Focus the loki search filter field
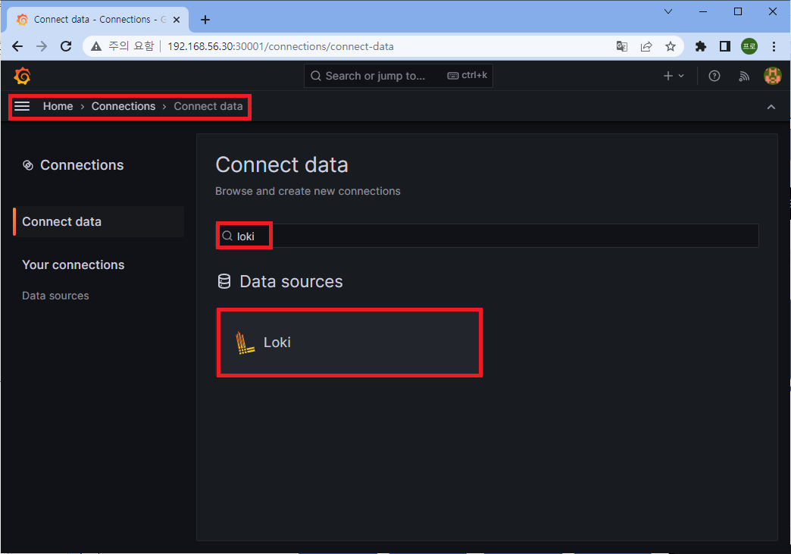The height and width of the screenshot is (554, 791). [487, 236]
